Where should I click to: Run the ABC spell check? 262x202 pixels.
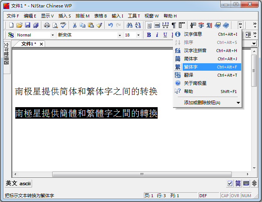[63, 25]
